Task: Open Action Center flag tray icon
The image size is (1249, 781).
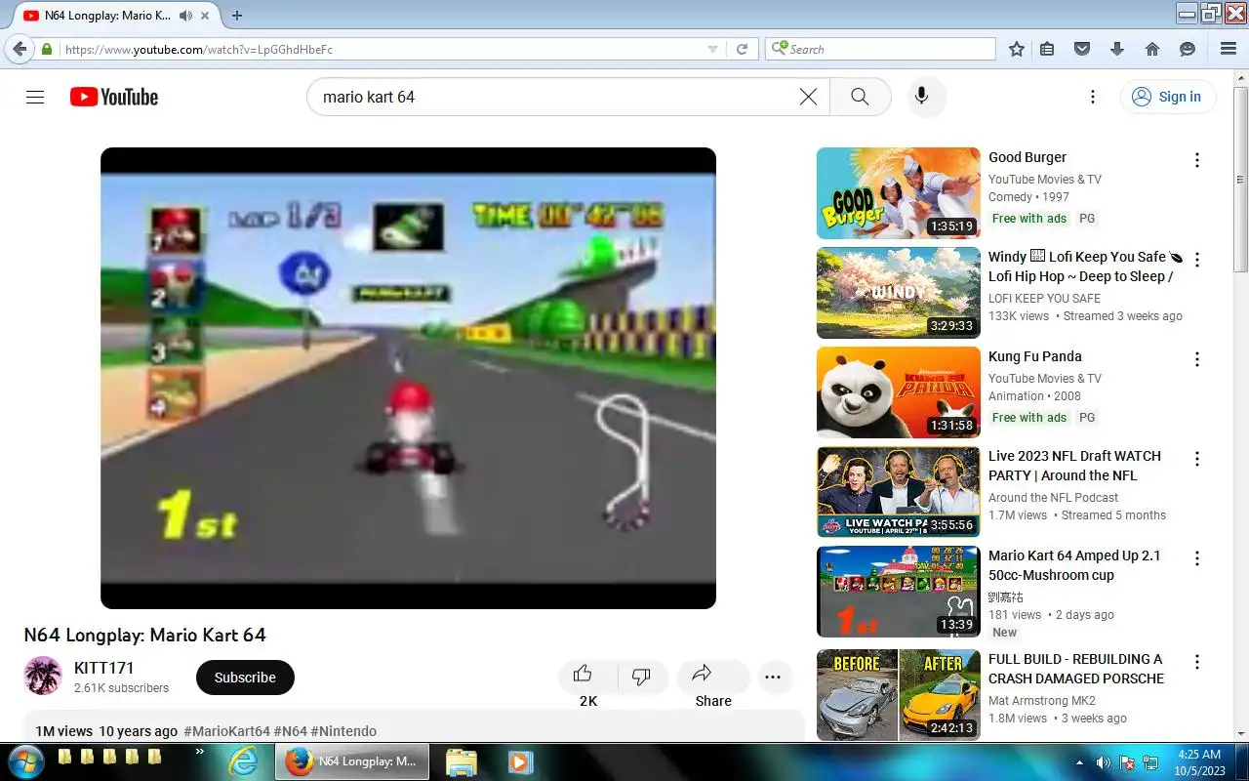Action: point(1127,762)
